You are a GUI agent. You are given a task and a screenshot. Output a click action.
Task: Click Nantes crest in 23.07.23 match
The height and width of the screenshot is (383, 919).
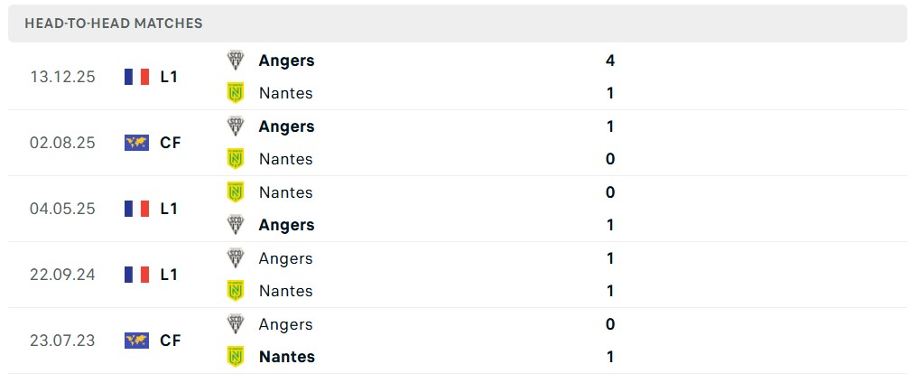point(236,357)
